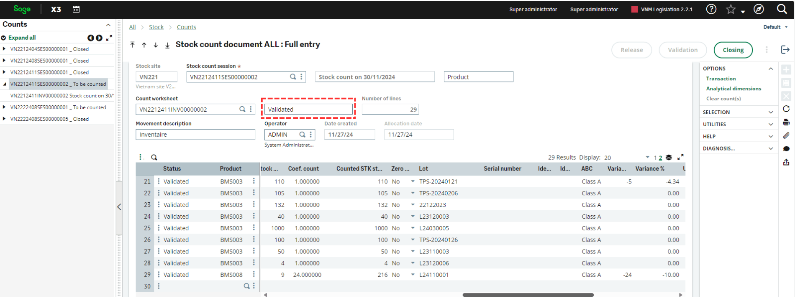Viewport: 795px width, 301px height.
Task: Click the Validation button
Action: [x=682, y=50]
